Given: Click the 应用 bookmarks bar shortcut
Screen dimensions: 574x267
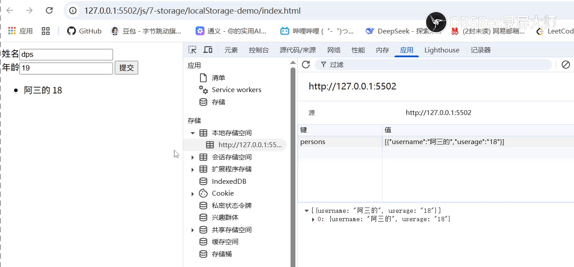Looking at the screenshot, I should coord(20,31).
